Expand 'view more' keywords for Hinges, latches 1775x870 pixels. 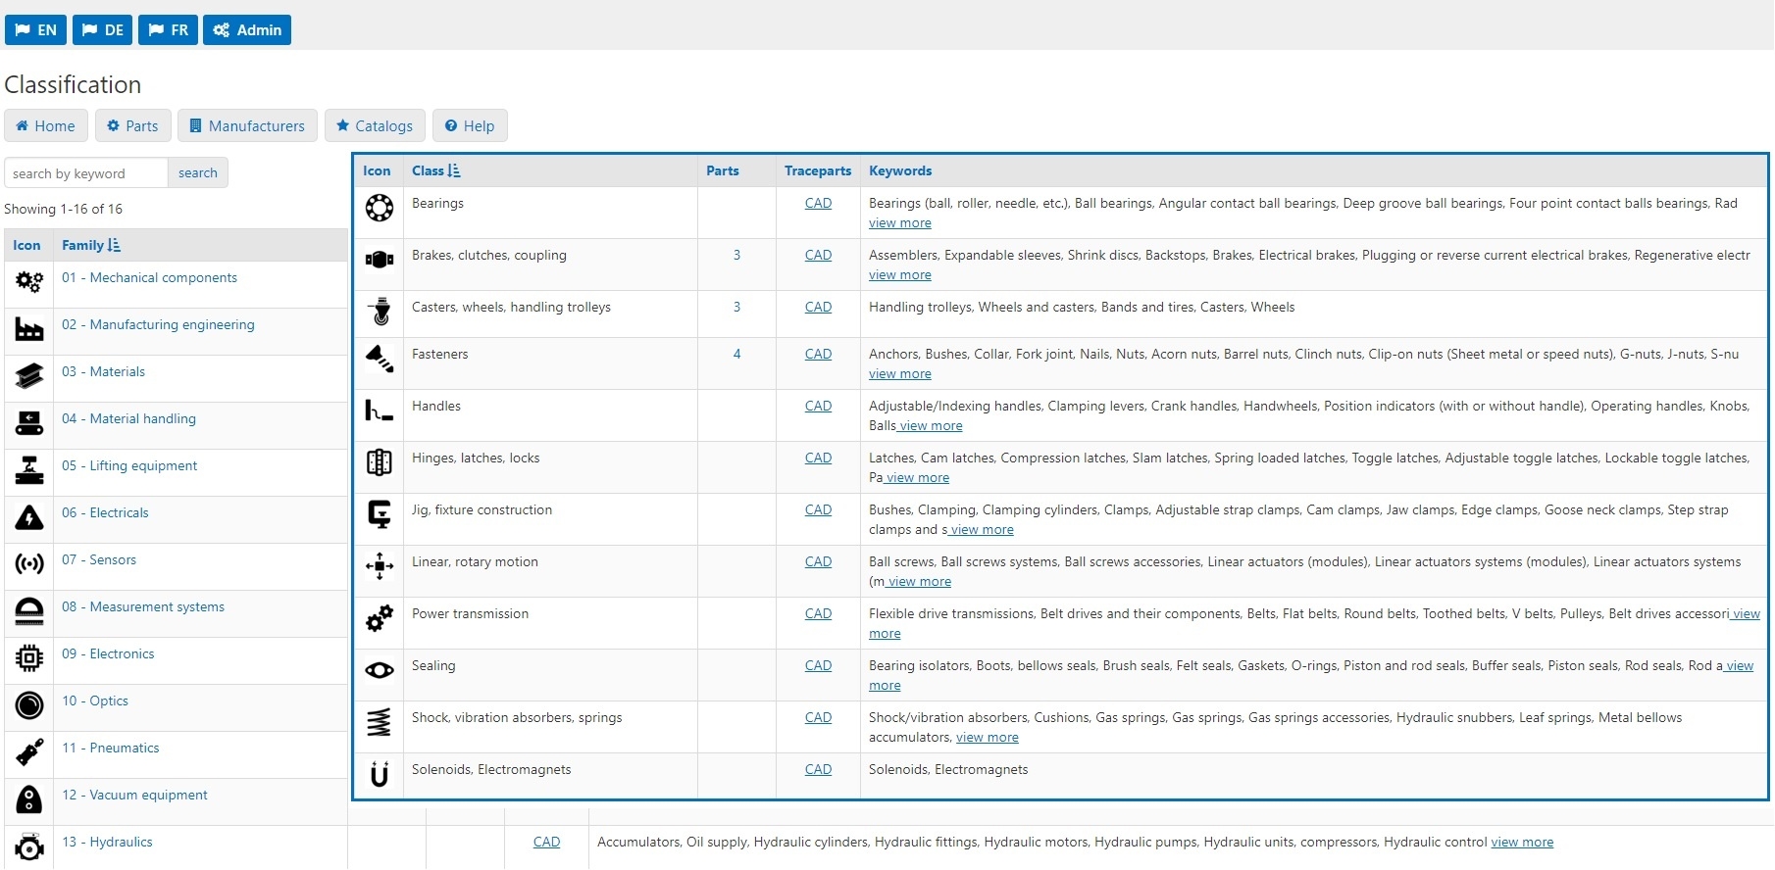918,478
